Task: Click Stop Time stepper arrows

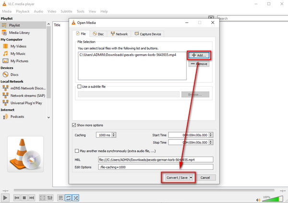Action: tap(211, 142)
